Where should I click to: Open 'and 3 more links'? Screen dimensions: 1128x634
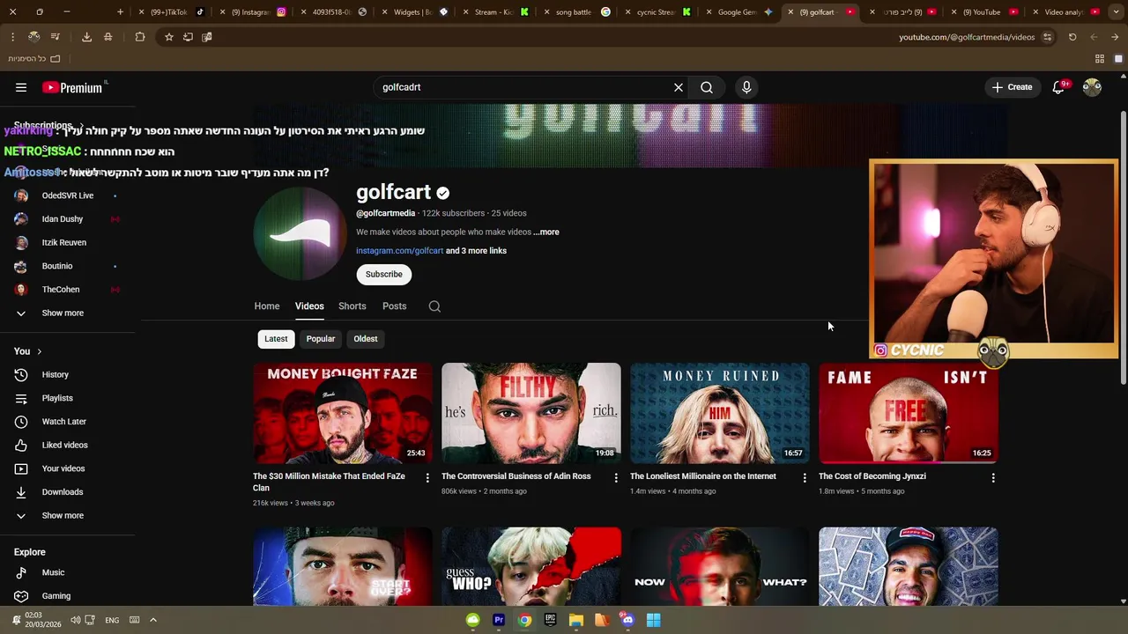tap(476, 251)
